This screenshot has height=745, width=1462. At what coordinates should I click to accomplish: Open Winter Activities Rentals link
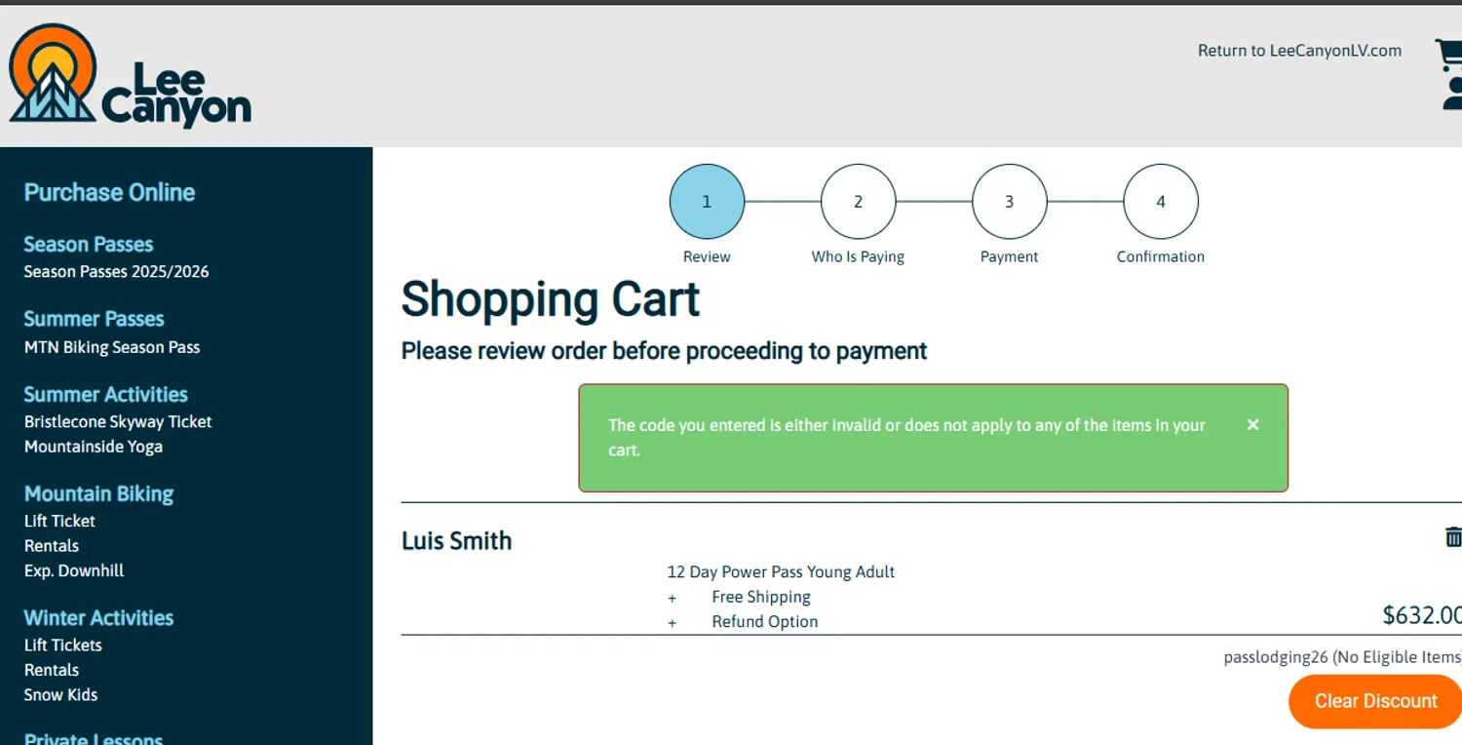(52, 670)
